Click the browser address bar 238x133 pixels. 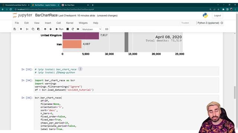point(111,9)
